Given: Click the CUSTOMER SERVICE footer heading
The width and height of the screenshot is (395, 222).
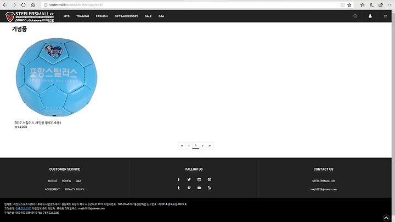Looking at the screenshot, I should (x=65, y=170).
